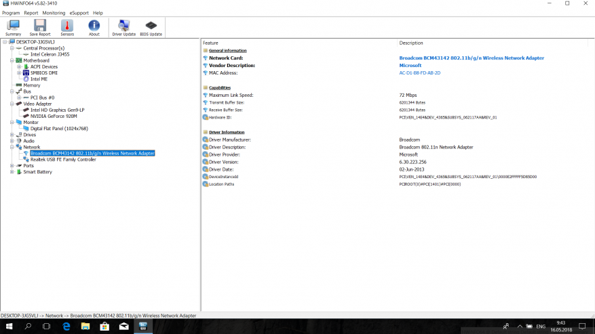Open the Windows Start button
Viewport: 595px width, 334px height.
(x=9, y=327)
